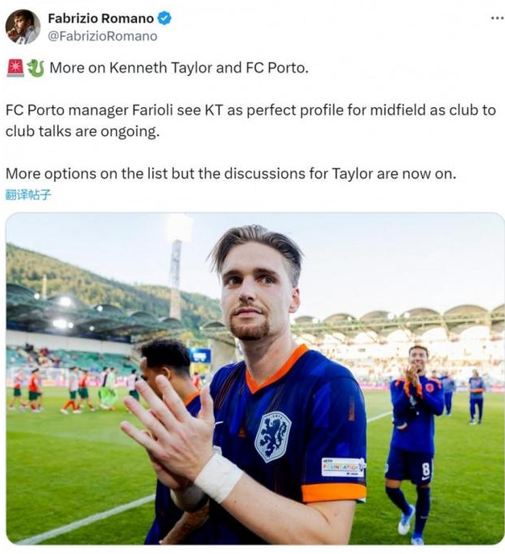Click the @FabrizioRomano handle
This screenshot has width=505, height=554.
click(102, 36)
